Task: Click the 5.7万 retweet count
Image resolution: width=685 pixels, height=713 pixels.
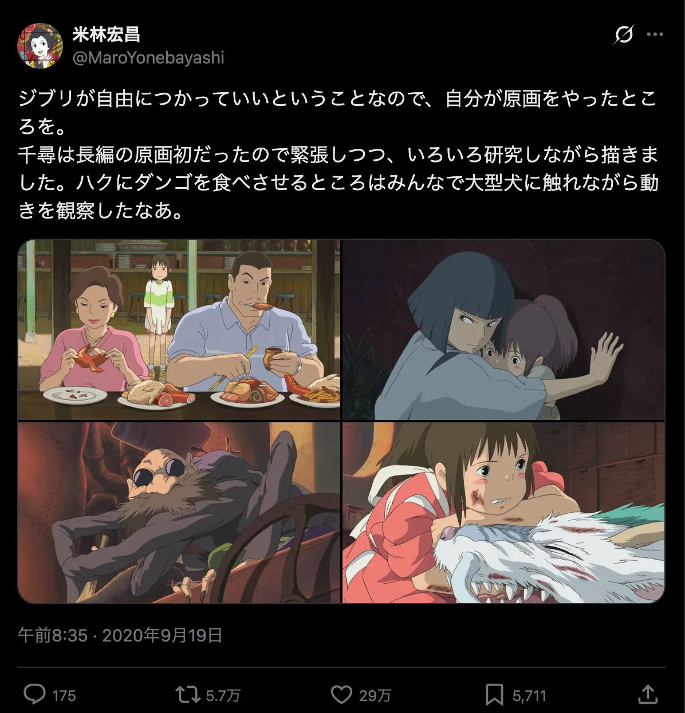Action: point(223,695)
